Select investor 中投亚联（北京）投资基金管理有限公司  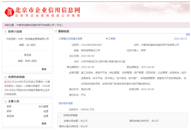point(27,39)
